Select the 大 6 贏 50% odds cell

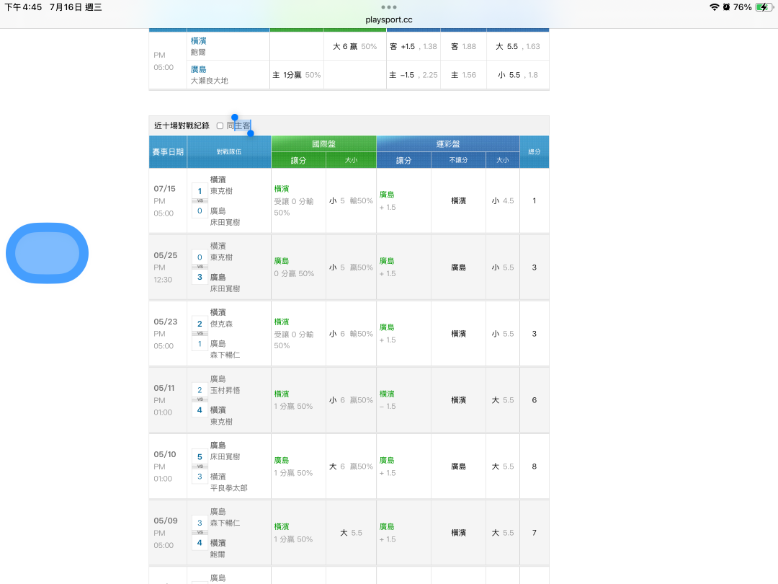(x=354, y=46)
